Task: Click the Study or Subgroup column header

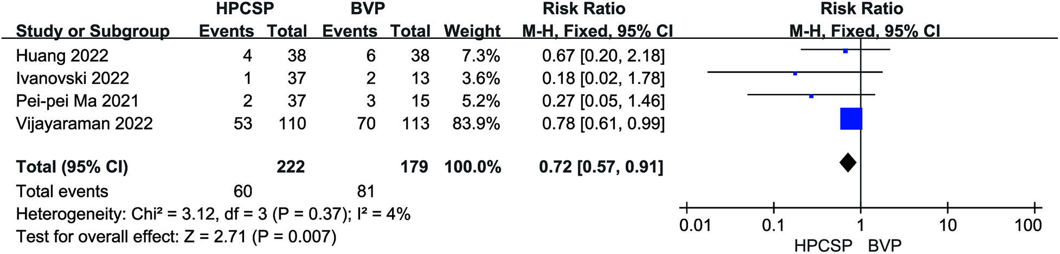Action: pyautogui.click(x=93, y=31)
